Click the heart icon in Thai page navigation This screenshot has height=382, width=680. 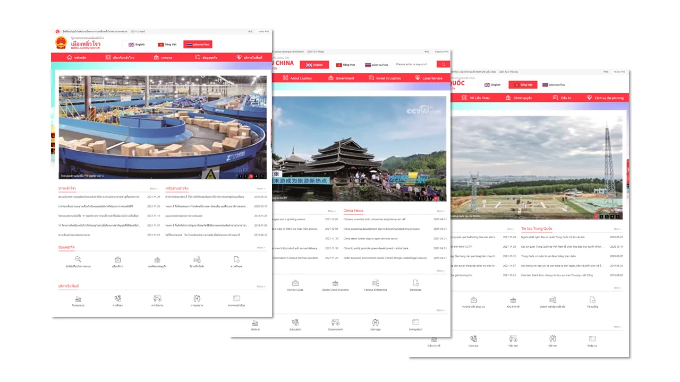239,57
